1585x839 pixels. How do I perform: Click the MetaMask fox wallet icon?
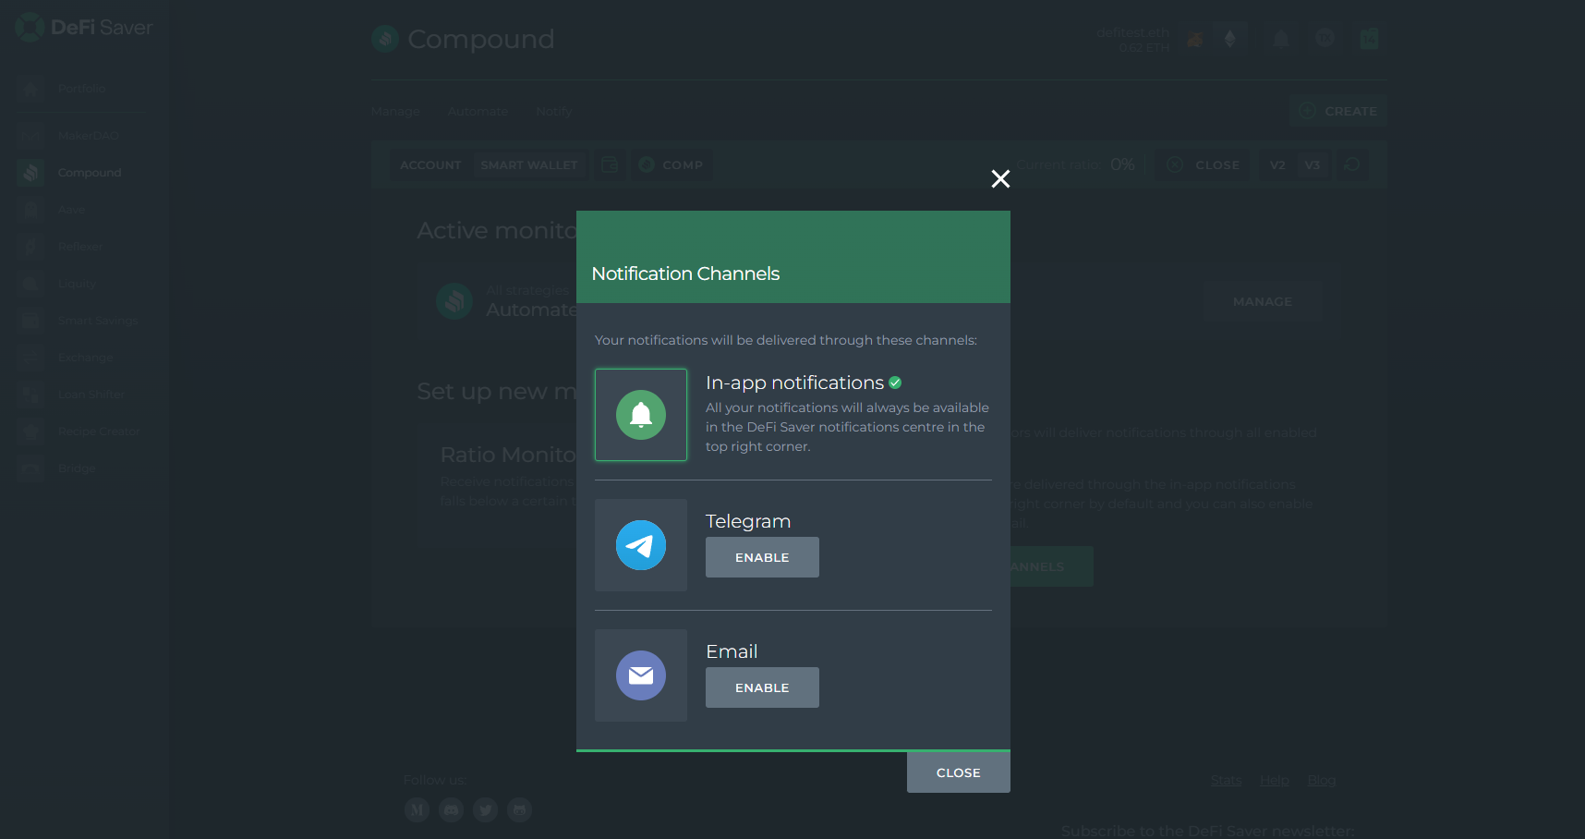[1195, 39]
